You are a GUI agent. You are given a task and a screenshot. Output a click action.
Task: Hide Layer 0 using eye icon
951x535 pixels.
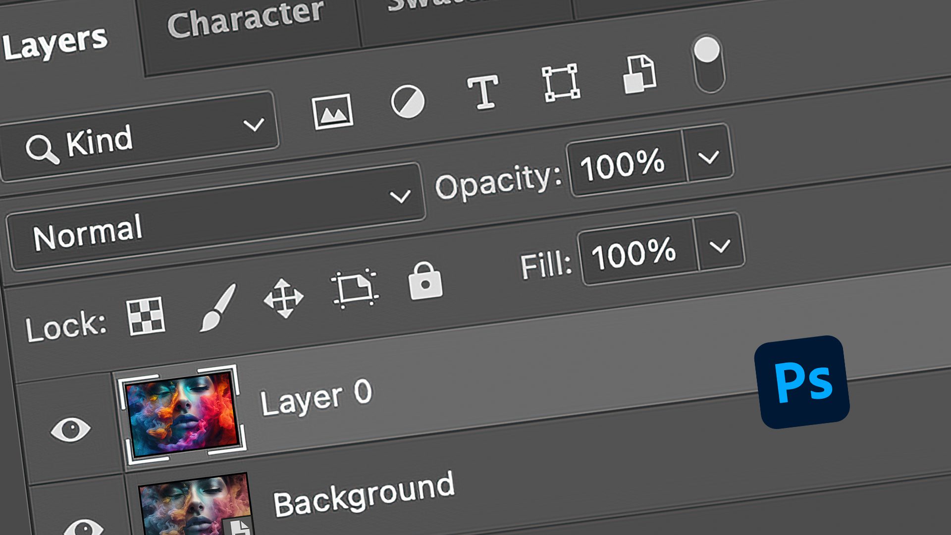pyautogui.click(x=70, y=429)
